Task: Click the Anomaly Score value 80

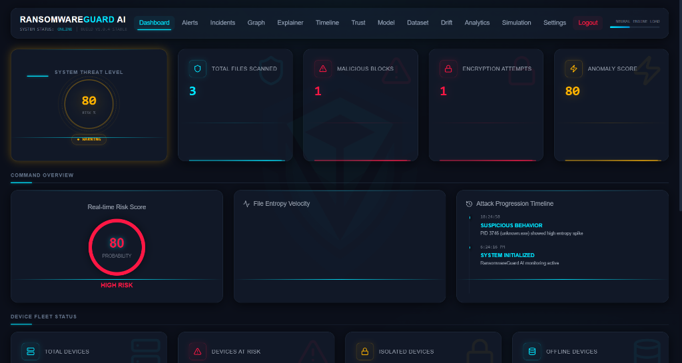Action: coord(572,91)
